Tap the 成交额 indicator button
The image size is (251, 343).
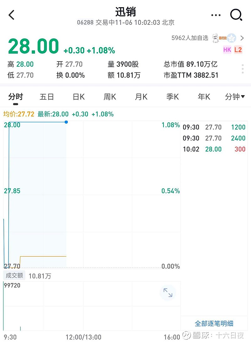(14, 275)
